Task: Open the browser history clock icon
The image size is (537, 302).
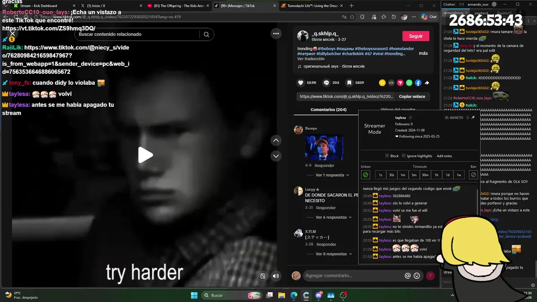Action: coord(394,17)
